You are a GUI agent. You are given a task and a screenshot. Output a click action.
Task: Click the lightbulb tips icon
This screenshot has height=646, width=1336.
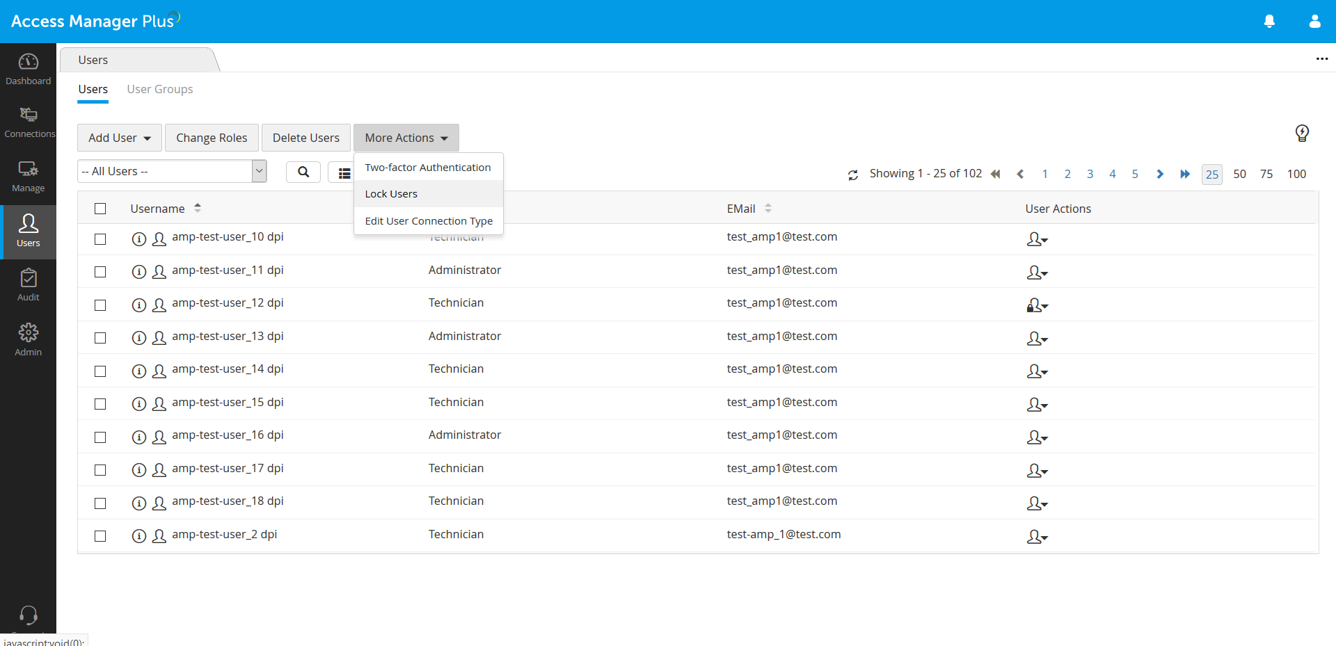(x=1302, y=133)
